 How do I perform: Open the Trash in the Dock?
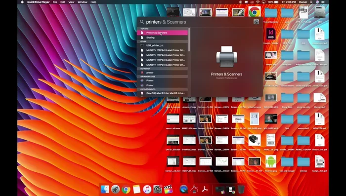pyautogui.click(x=241, y=189)
